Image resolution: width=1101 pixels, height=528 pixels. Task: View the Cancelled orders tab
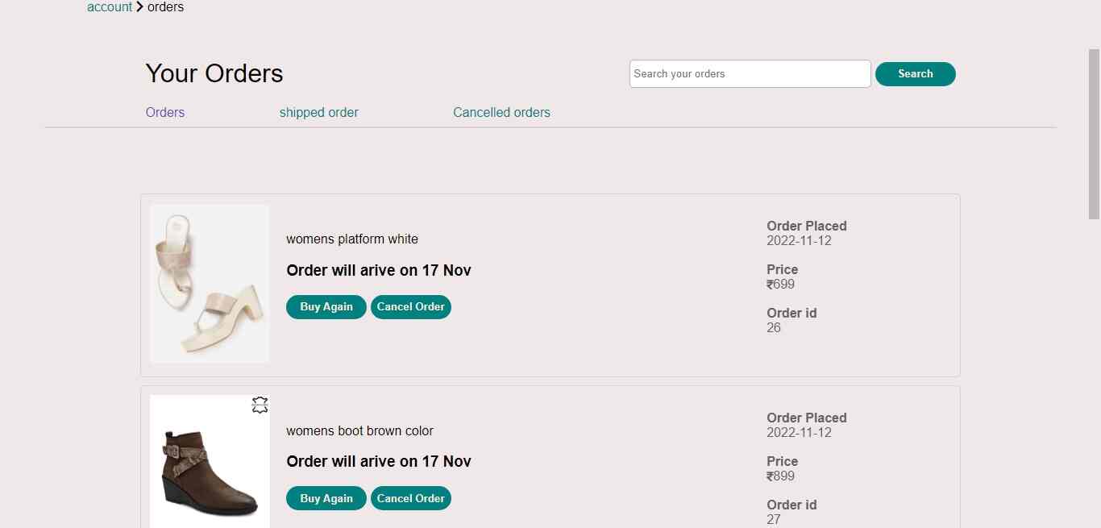(501, 112)
